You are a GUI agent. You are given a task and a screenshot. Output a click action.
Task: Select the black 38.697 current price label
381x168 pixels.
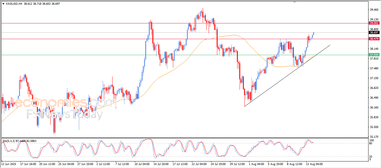(x=374, y=33)
